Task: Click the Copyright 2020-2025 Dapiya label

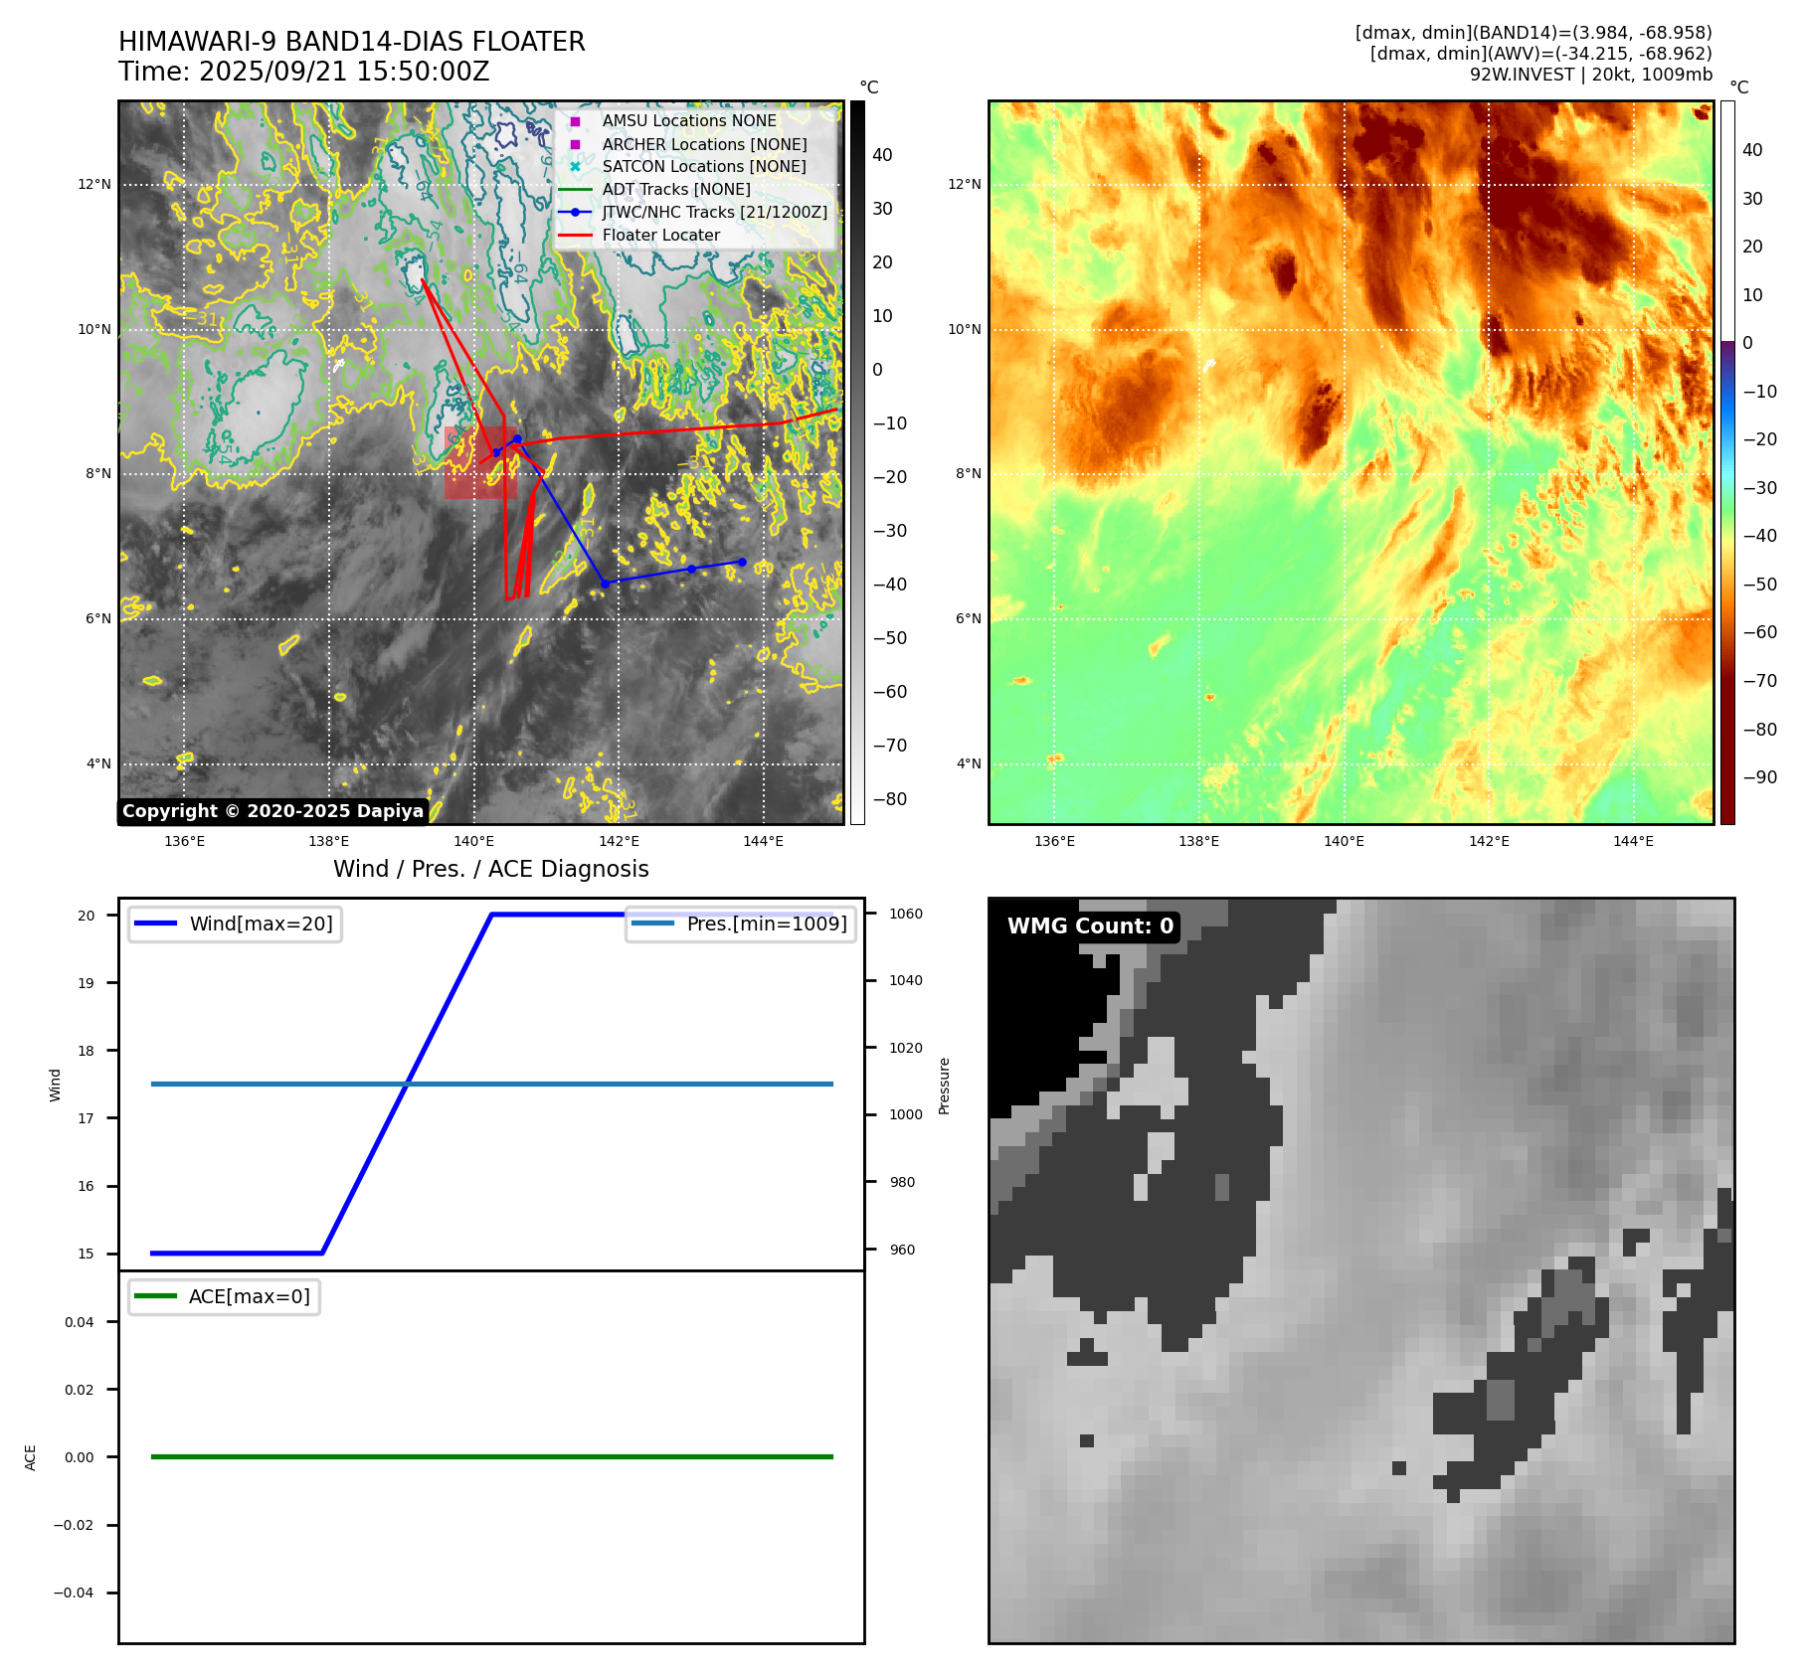Action: tap(273, 811)
